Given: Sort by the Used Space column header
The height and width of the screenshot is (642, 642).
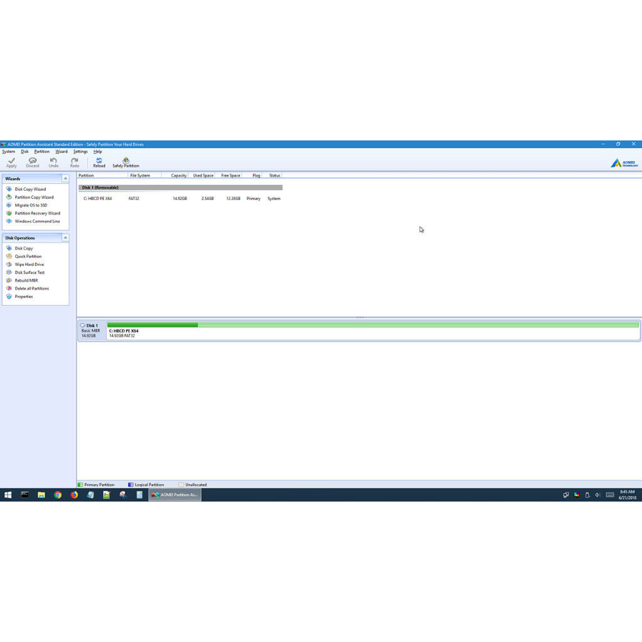Looking at the screenshot, I should pos(201,176).
